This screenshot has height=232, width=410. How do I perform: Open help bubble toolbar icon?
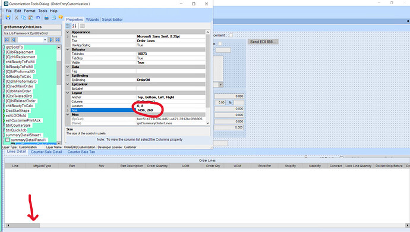coord(61,17)
